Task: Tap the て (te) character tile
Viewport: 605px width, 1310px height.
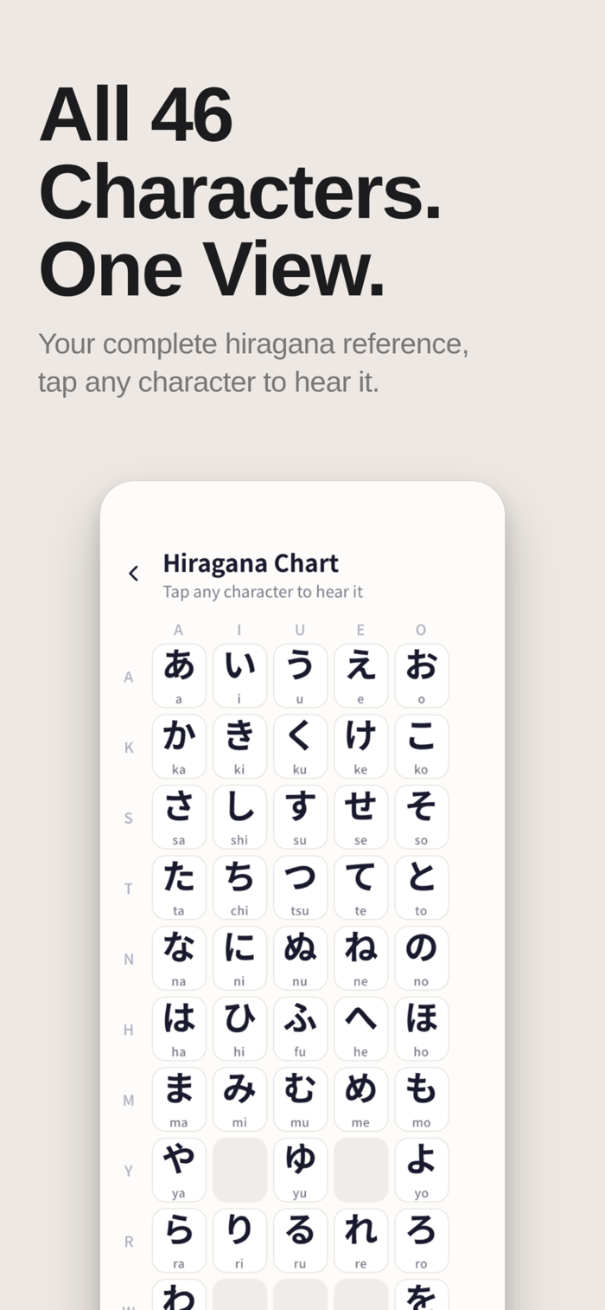Action: pyautogui.click(x=360, y=888)
